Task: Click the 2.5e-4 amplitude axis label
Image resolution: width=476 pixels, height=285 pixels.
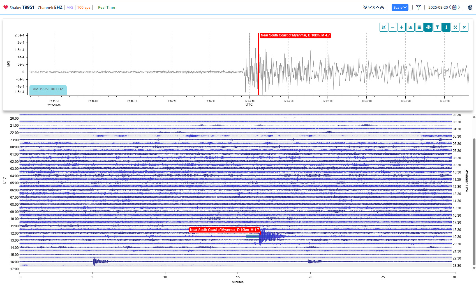Action: tap(20, 35)
